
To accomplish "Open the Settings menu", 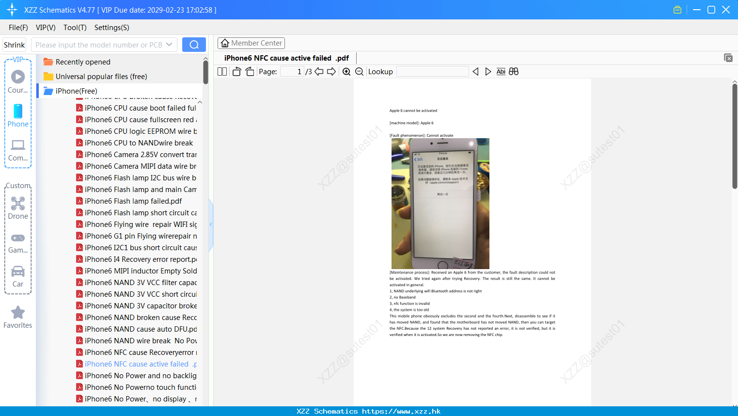I will click(x=112, y=28).
